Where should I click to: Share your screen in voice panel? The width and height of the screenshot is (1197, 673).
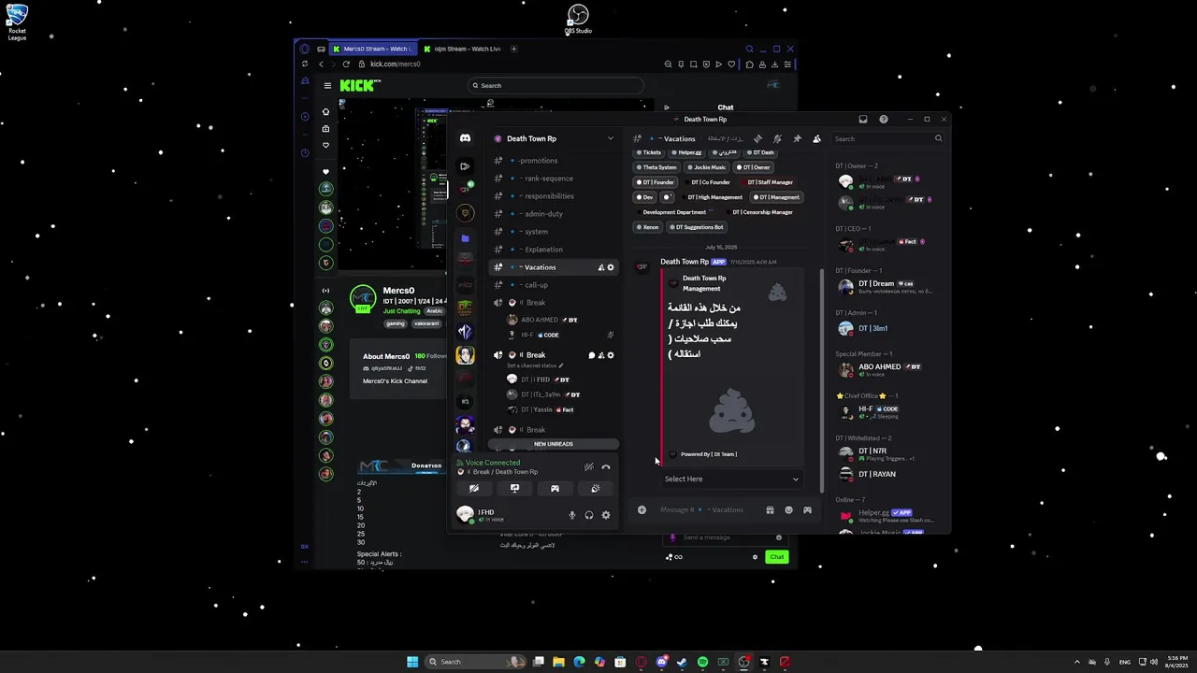pyautogui.click(x=514, y=488)
